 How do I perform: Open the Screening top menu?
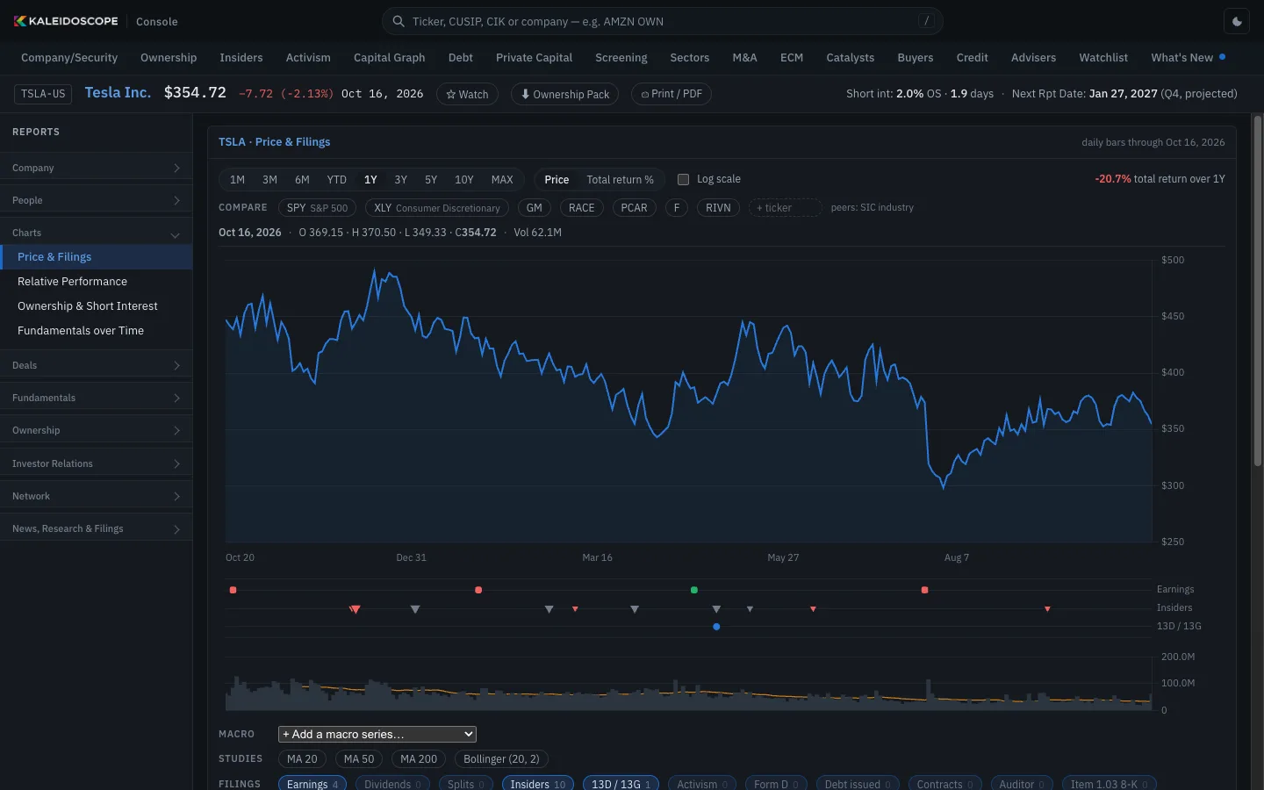(621, 57)
